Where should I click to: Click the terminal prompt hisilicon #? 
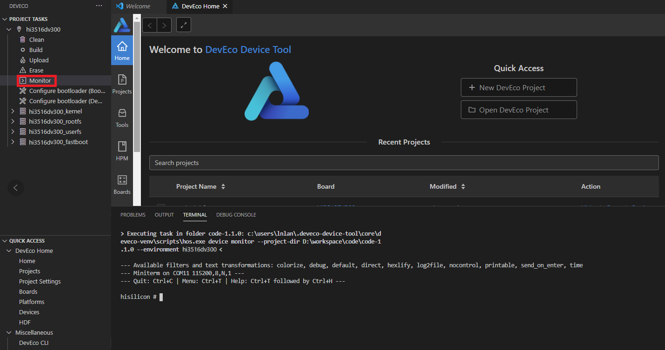coord(138,297)
